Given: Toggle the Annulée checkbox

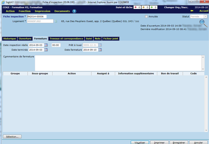Looking at the screenshot, I should 146,17.
